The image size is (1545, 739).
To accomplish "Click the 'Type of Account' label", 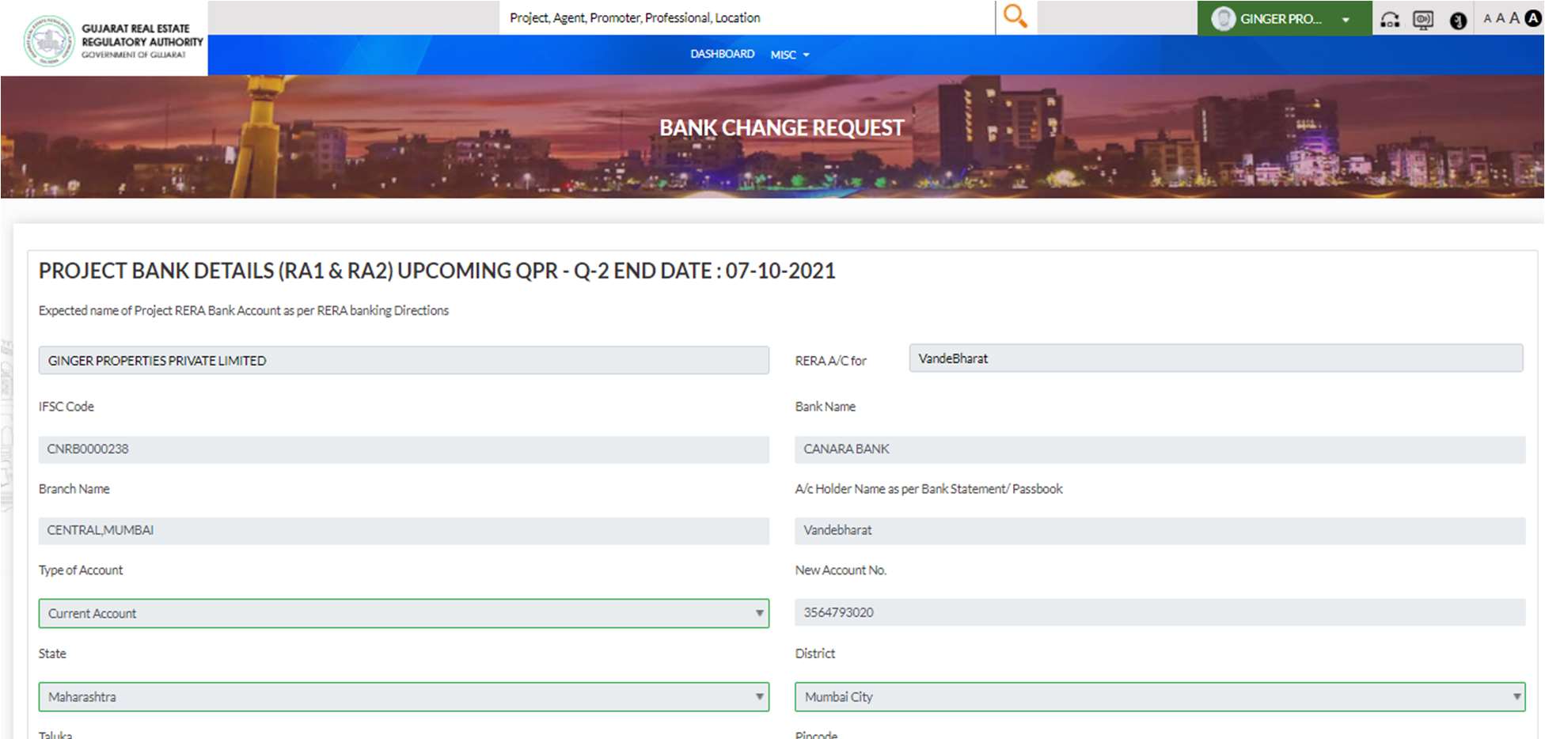I will 81,570.
